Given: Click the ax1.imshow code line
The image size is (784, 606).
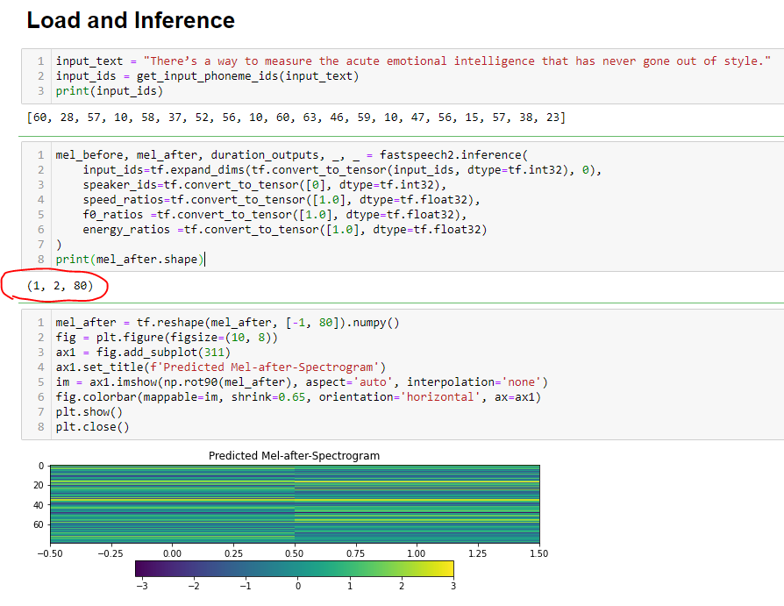Looking at the screenshot, I should (x=302, y=382).
